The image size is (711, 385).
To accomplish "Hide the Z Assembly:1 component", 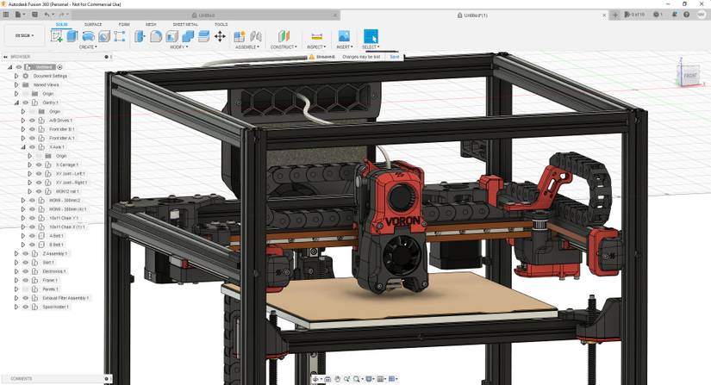I will pyautogui.click(x=25, y=253).
